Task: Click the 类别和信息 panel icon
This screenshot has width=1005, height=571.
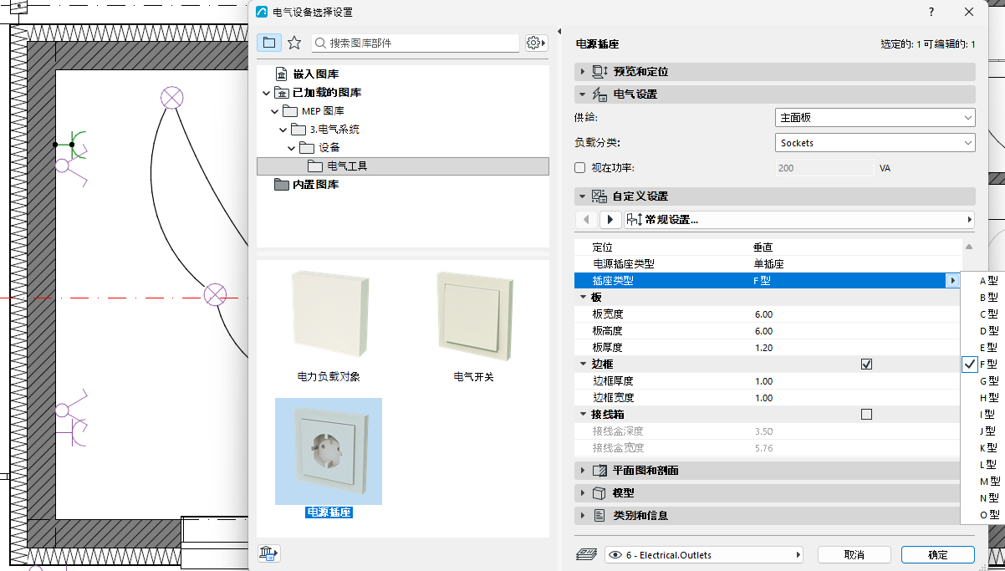Action: pos(599,516)
